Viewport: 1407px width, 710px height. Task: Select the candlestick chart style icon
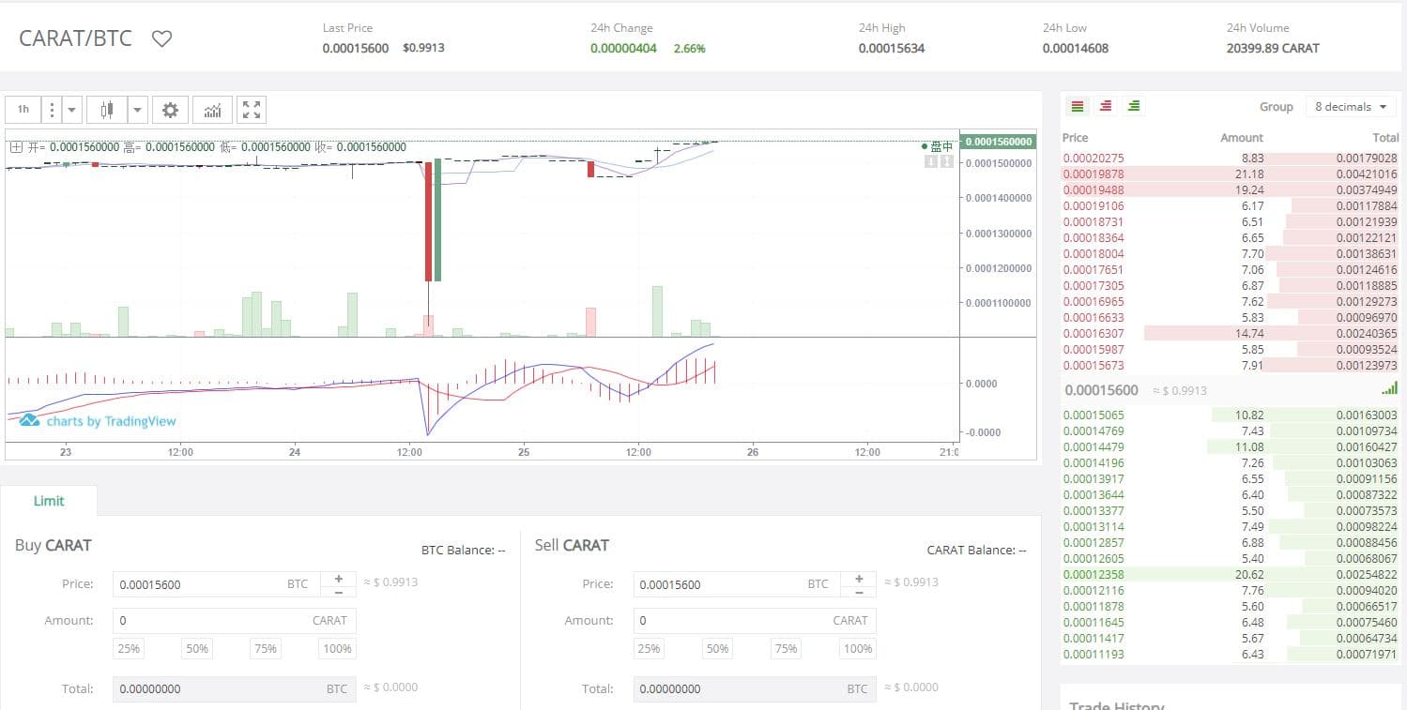pyautogui.click(x=107, y=110)
